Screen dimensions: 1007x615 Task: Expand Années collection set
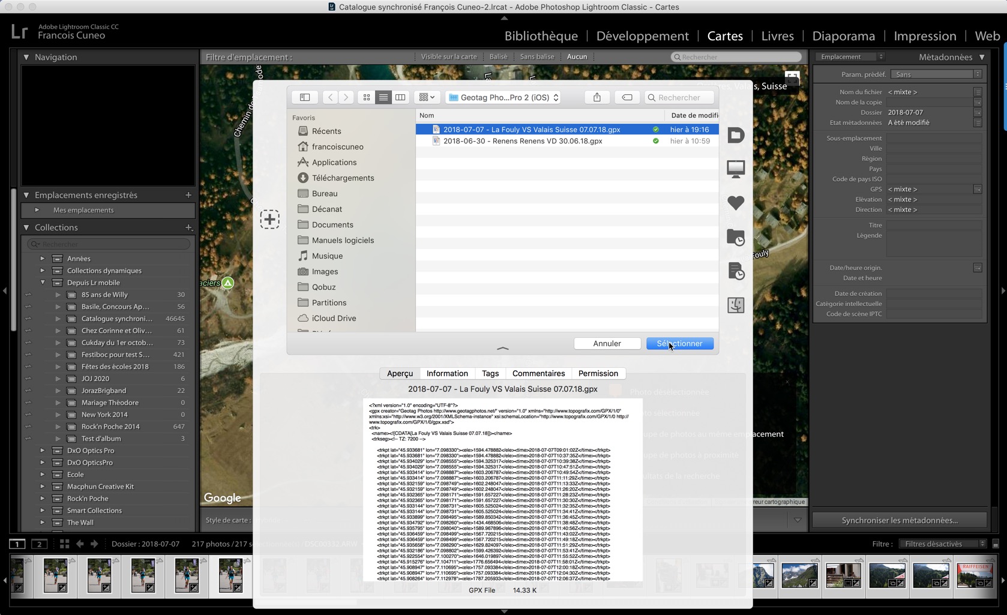coord(43,259)
